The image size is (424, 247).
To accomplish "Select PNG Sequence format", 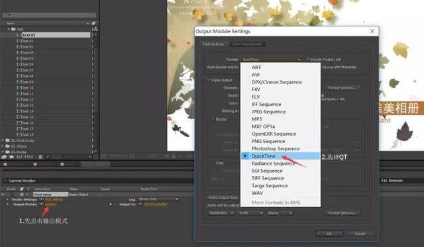I will [x=268, y=141].
